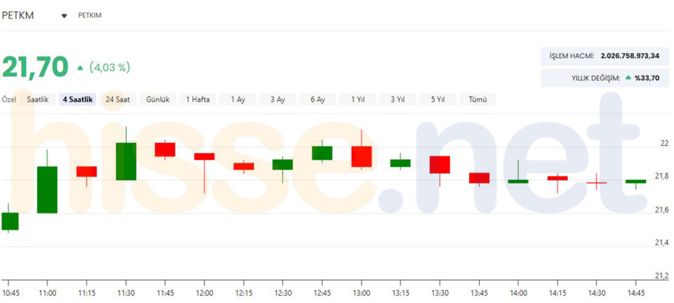Viewport: 674px width, 303px height.
Task: Select the 4 Saatlik time range
Action: point(78,100)
